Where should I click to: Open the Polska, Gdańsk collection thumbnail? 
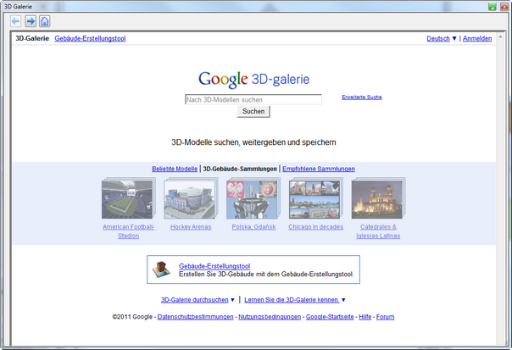tap(253, 198)
